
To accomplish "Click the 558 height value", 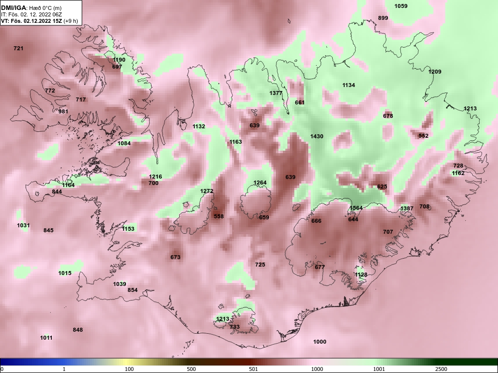I will [219, 217].
